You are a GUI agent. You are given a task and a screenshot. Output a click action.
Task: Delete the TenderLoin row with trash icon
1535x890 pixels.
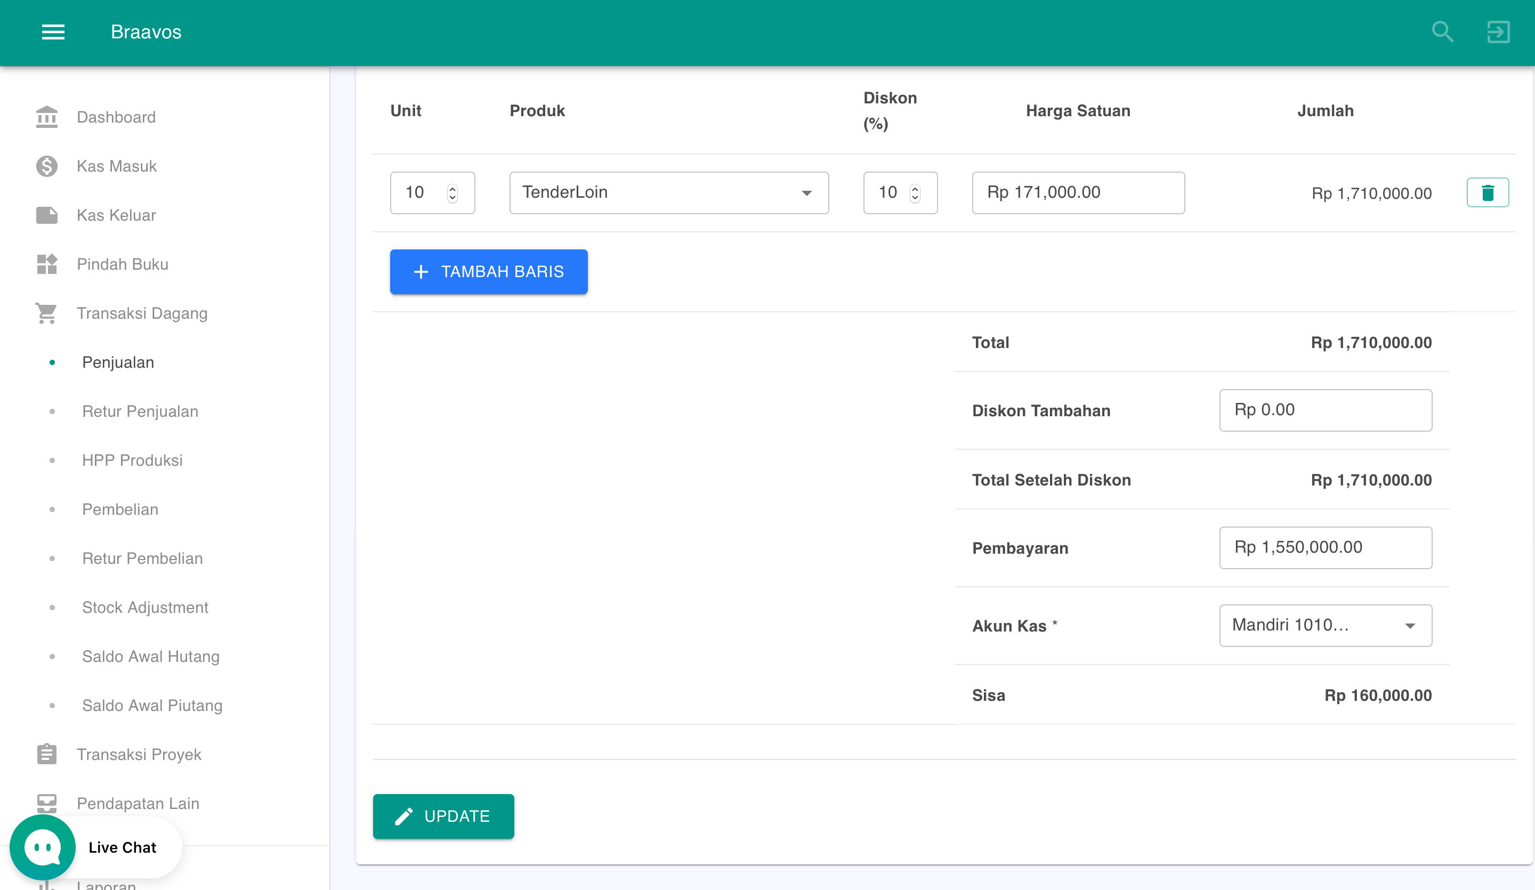1487,193
